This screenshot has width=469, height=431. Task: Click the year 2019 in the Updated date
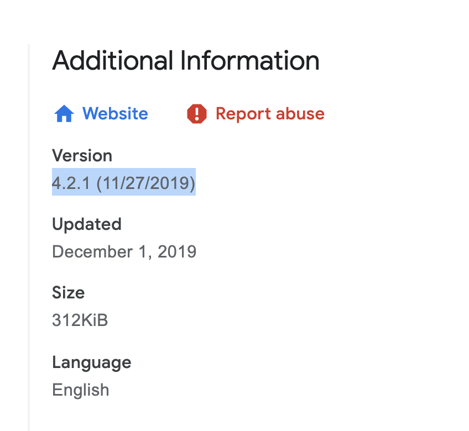tap(177, 251)
